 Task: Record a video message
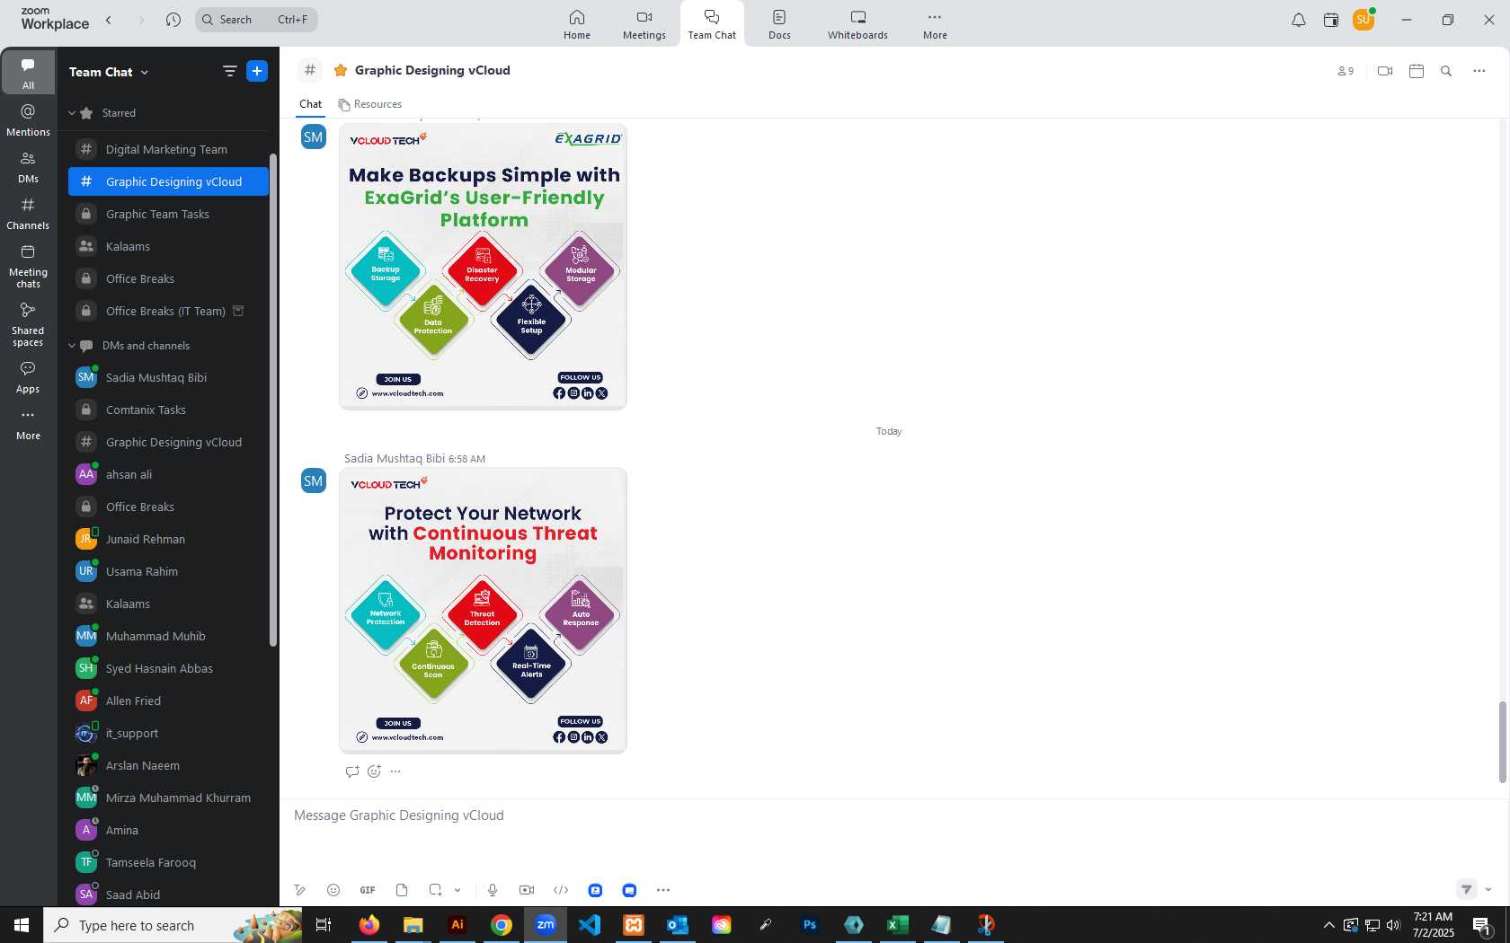527,890
